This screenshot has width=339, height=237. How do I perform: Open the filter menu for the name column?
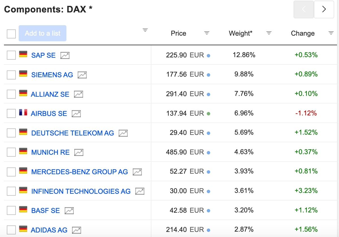(145, 30)
